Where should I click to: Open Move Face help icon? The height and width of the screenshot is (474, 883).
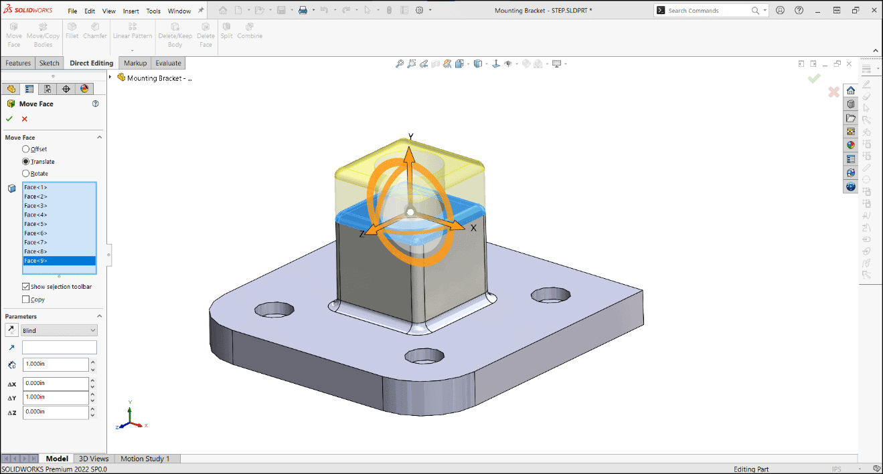(95, 104)
